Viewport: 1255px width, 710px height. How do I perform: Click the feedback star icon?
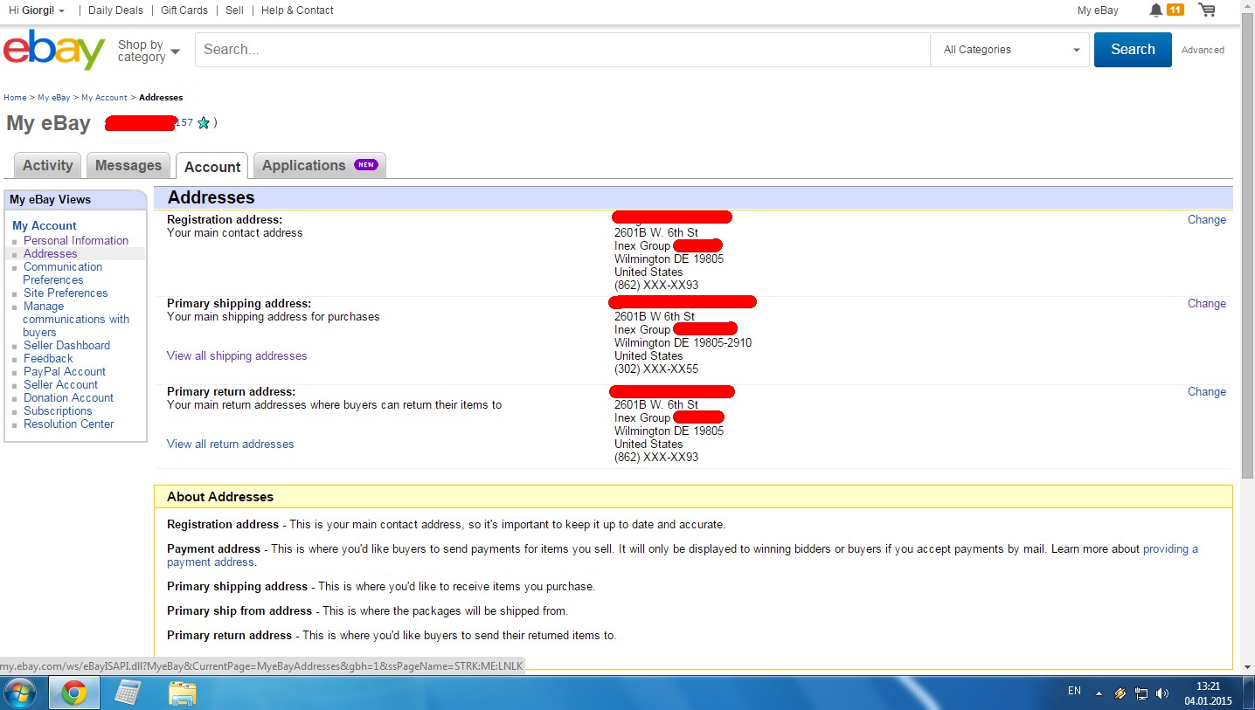coord(204,123)
